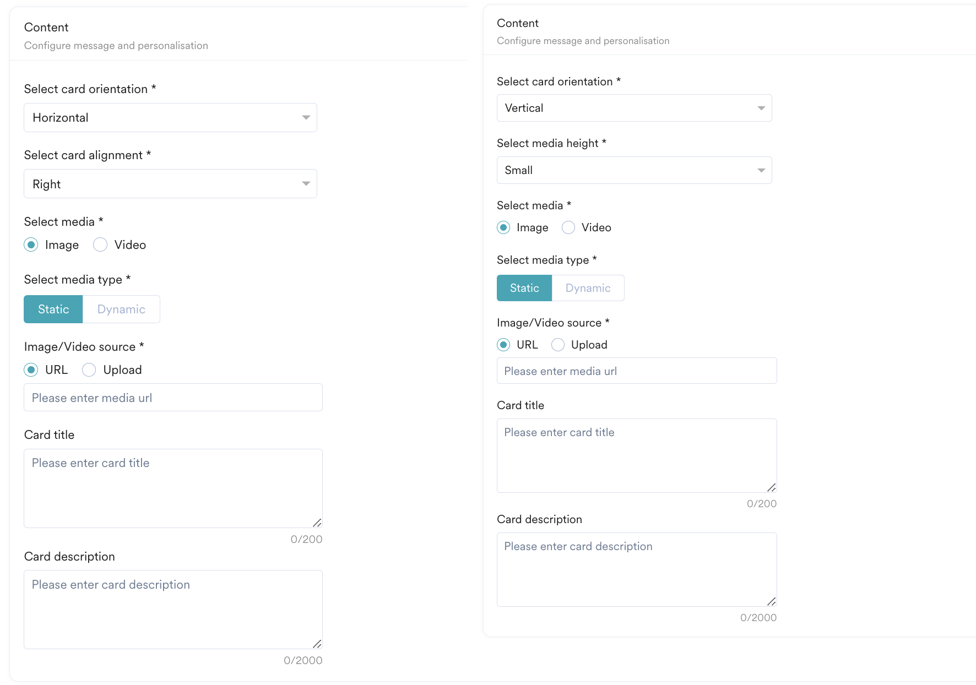Expand the Small media height dropdown
Screen dimensions: 976x685
(x=634, y=170)
